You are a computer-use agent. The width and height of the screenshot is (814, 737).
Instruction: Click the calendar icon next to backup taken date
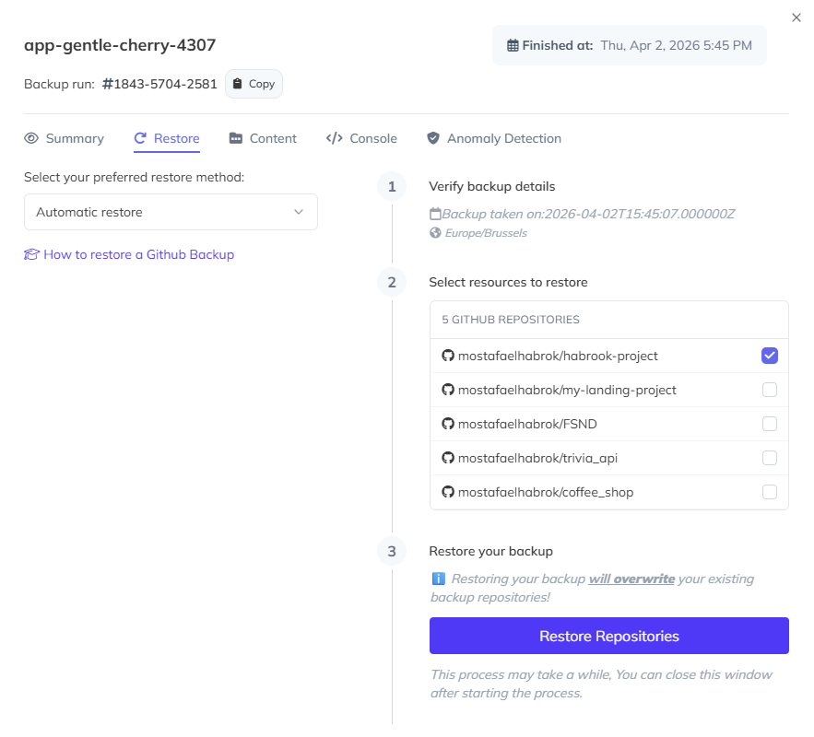click(433, 212)
